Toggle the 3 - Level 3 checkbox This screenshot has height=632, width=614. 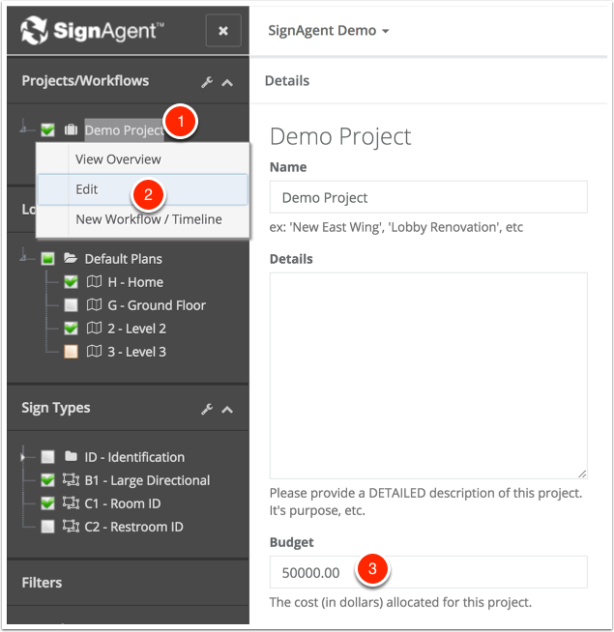tap(71, 352)
